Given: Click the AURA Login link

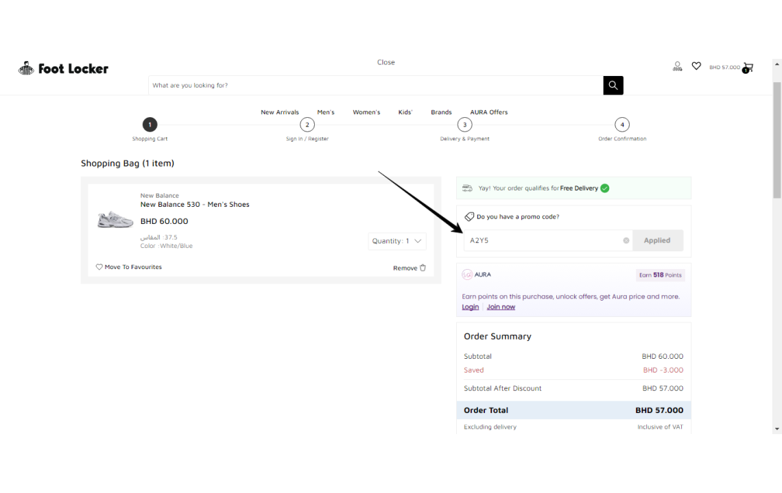Looking at the screenshot, I should point(471,307).
